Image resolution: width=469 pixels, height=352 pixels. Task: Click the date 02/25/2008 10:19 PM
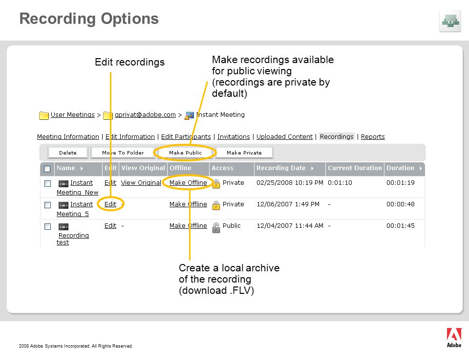click(x=290, y=183)
